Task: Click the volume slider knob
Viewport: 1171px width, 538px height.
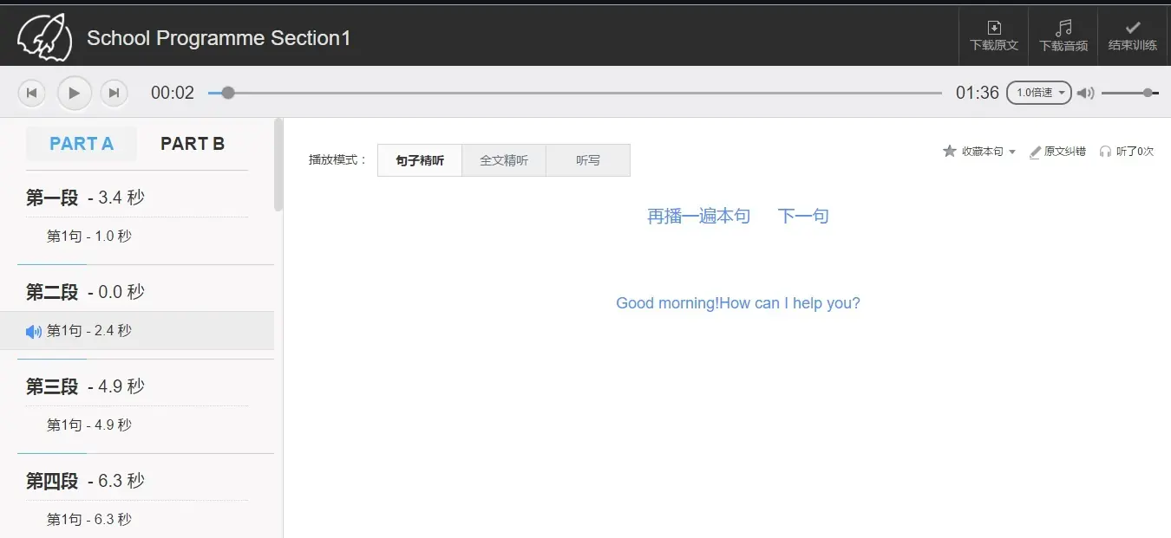Action: pyautogui.click(x=1148, y=93)
